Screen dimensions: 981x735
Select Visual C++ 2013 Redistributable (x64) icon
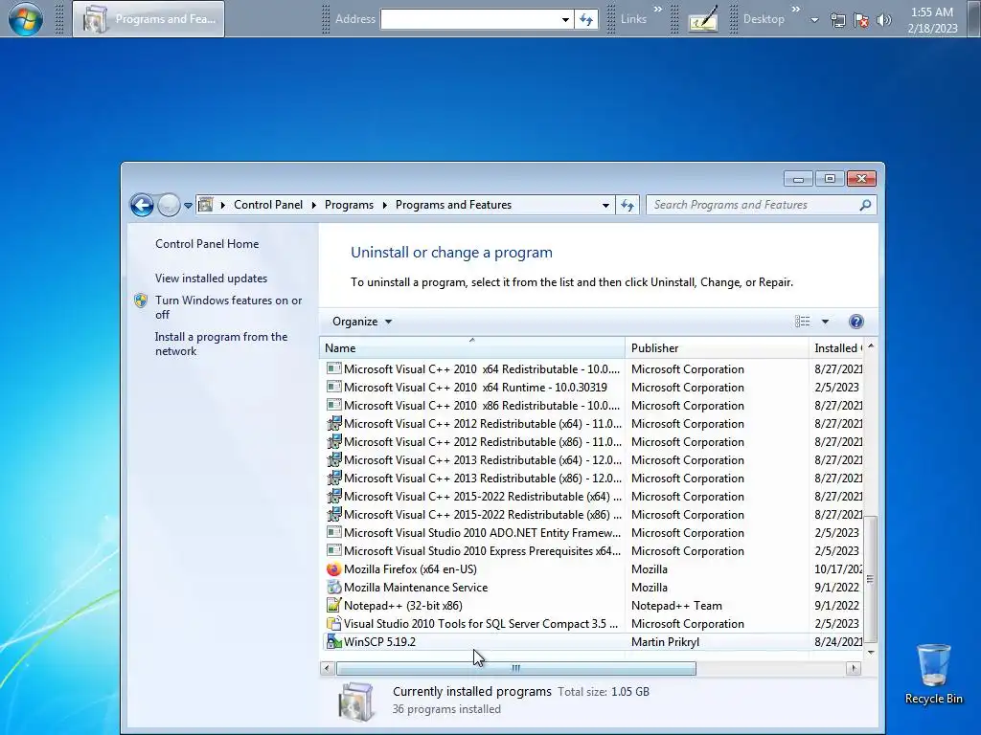334,459
